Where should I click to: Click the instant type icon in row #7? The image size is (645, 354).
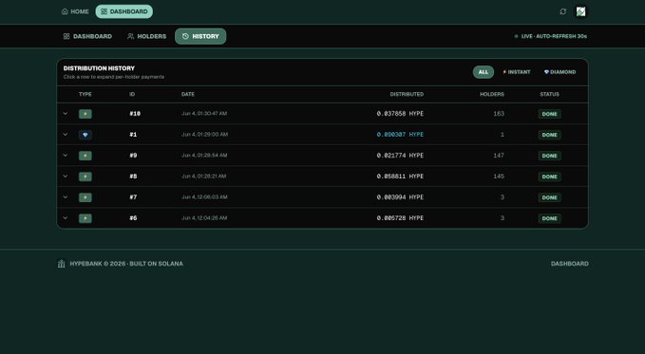coord(85,197)
